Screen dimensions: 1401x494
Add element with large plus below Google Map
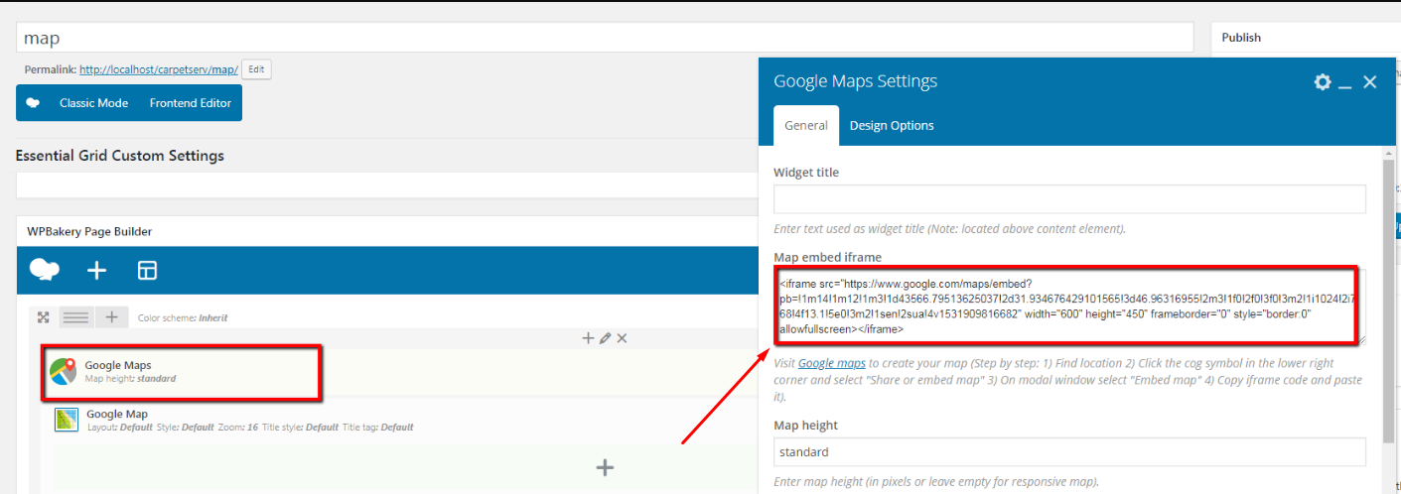[604, 467]
